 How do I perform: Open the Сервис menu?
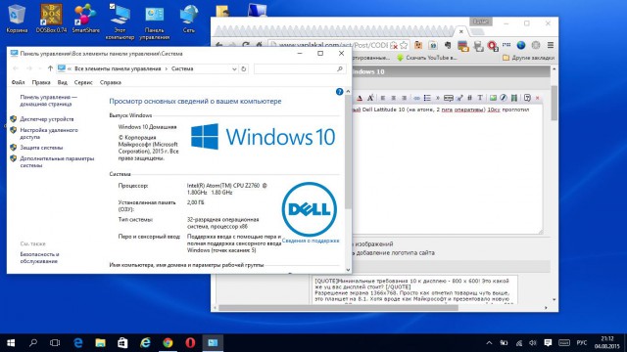pos(83,82)
